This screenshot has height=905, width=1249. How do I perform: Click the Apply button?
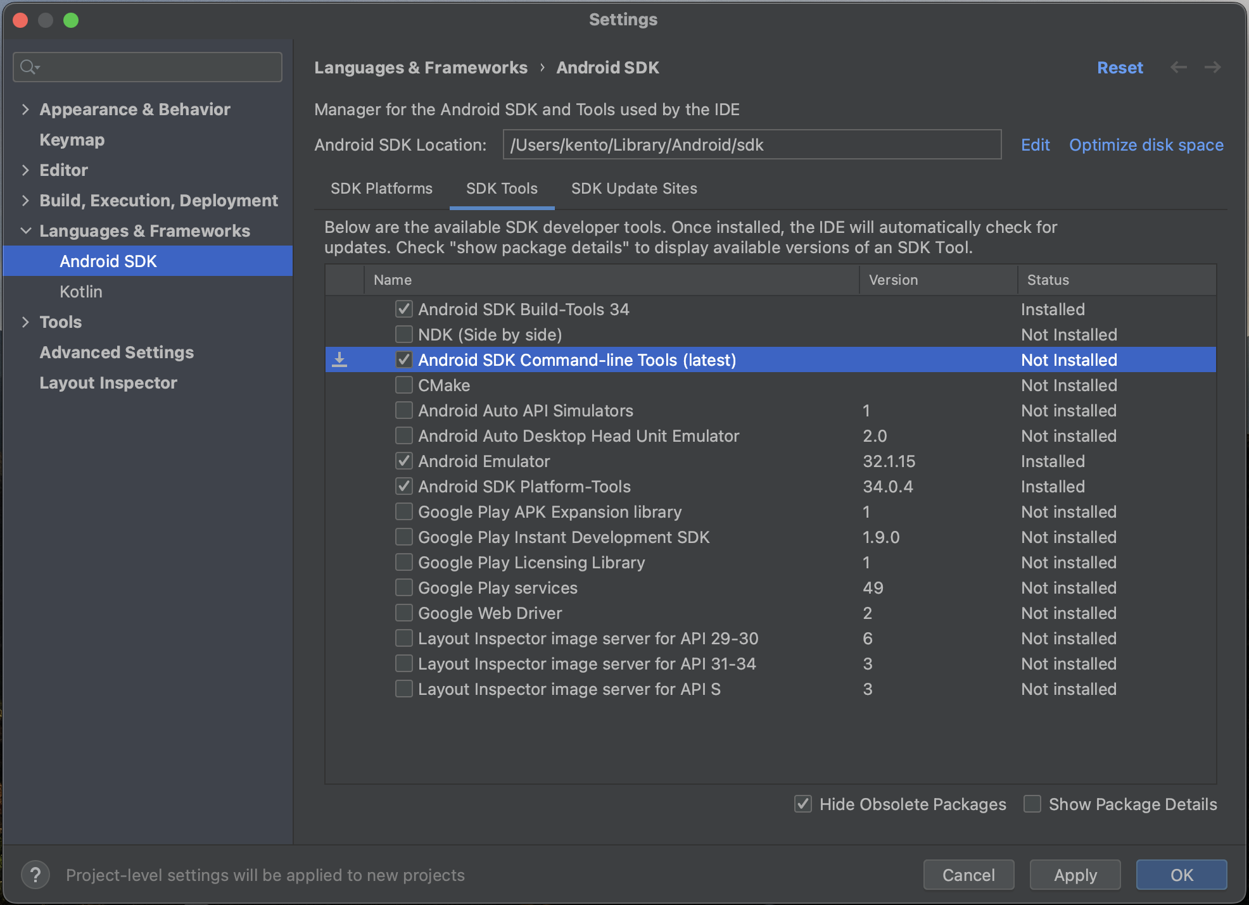1075,875
